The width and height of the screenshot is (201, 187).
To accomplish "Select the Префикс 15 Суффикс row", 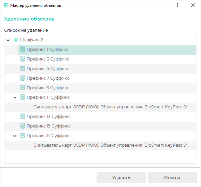I will coord(100,126).
